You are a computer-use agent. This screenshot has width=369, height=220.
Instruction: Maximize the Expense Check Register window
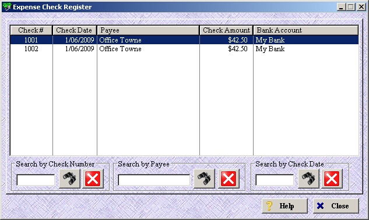(x=351, y=7)
